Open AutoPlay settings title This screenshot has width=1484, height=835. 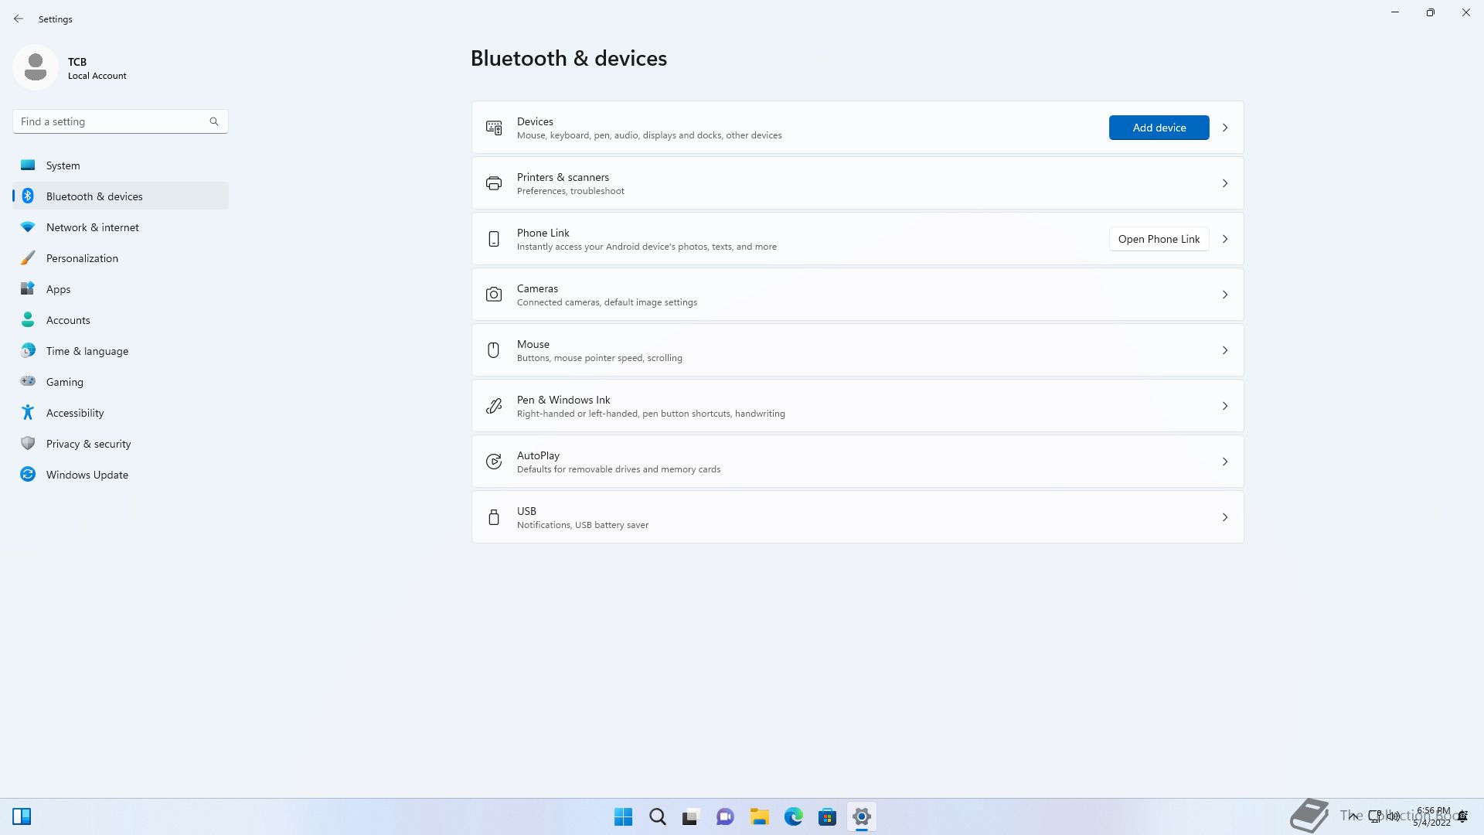tap(538, 455)
